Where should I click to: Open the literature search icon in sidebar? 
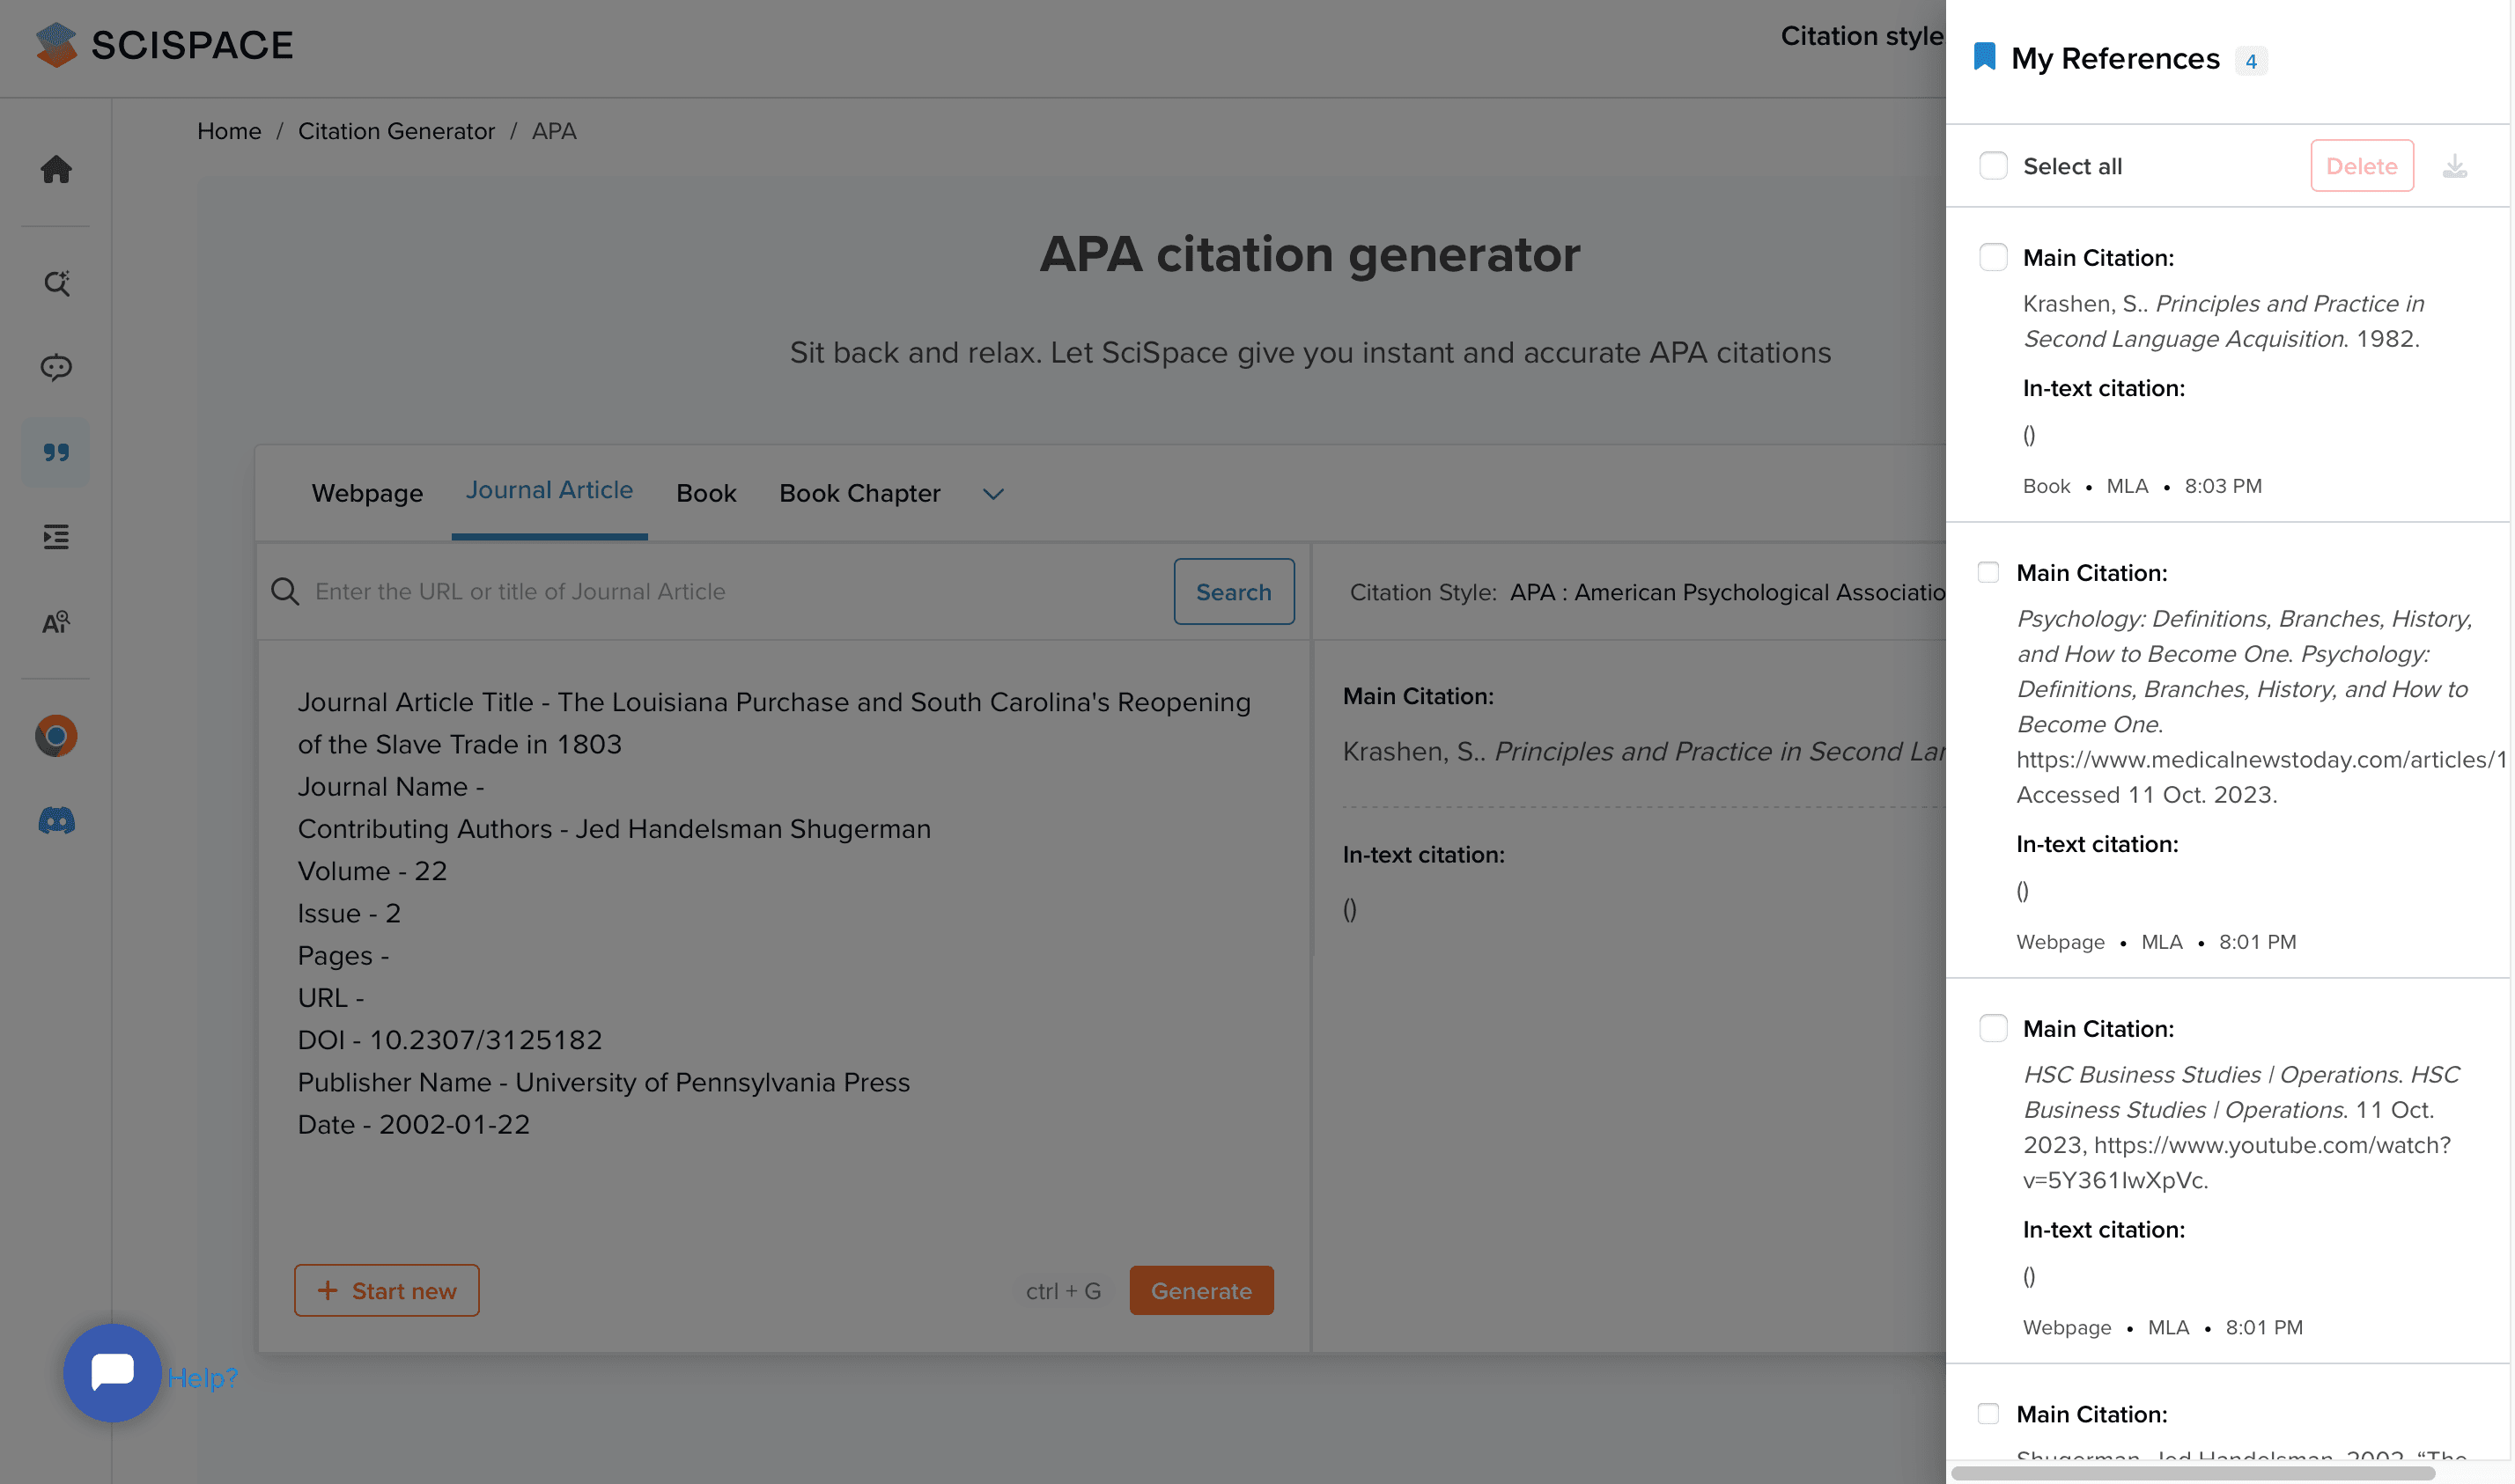click(x=56, y=284)
